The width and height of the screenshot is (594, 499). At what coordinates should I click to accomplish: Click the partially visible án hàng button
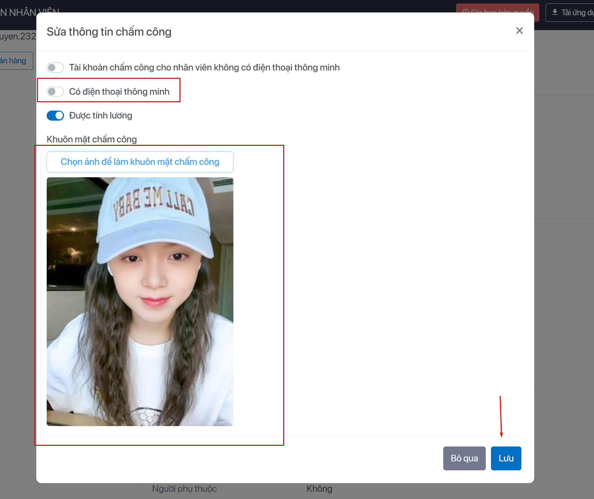16,61
